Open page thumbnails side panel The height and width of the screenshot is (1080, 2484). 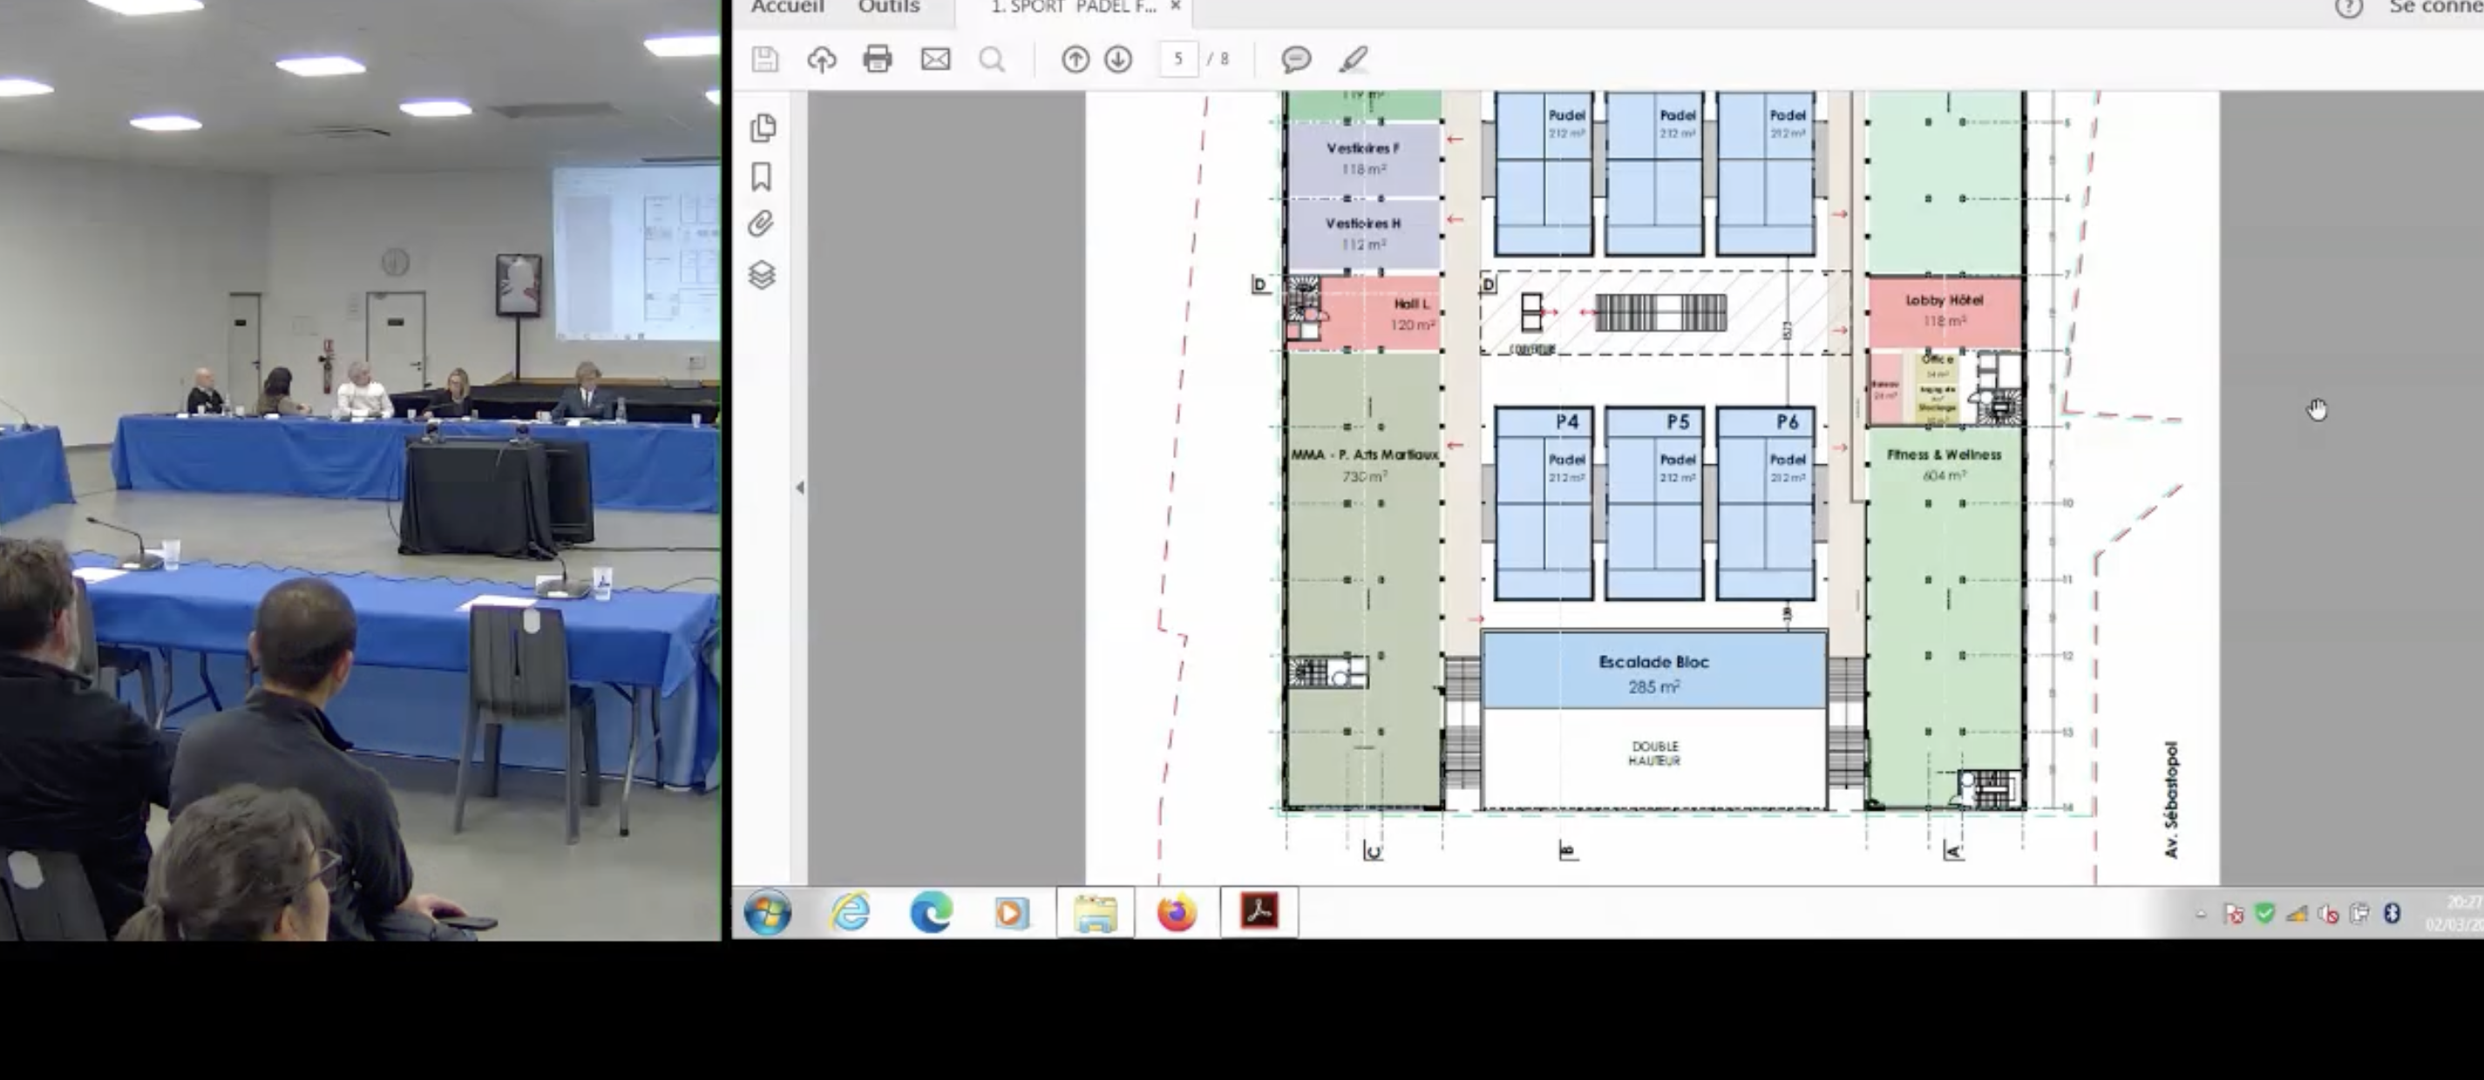click(763, 127)
